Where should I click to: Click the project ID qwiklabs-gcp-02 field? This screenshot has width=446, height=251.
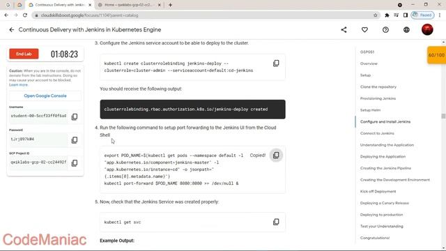(38, 162)
